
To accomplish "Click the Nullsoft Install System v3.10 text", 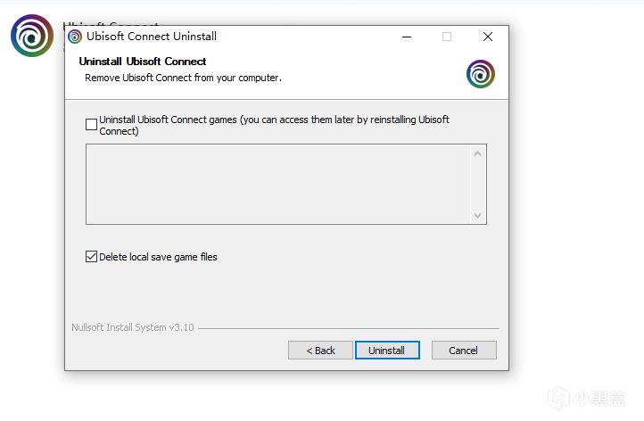I will (x=133, y=327).
